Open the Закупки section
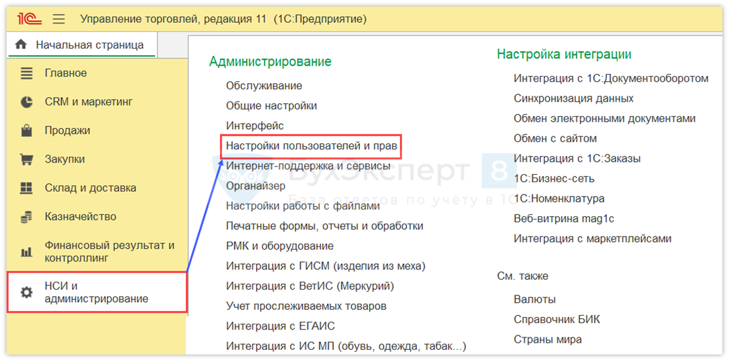The height and width of the screenshot is (361, 729). [x=97, y=160]
